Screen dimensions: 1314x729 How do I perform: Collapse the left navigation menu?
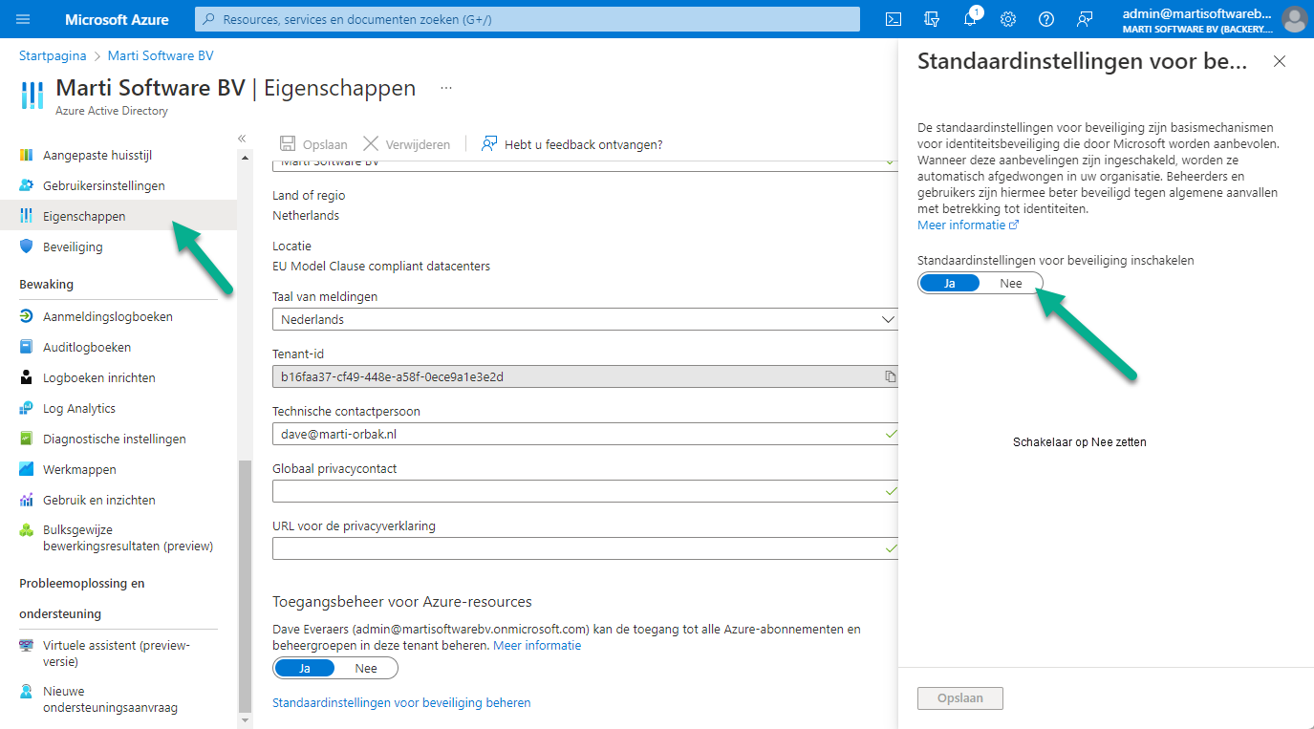click(242, 139)
